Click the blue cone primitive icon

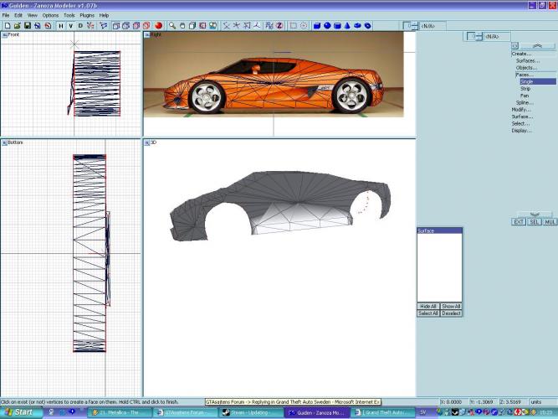pyautogui.click(x=346, y=26)
